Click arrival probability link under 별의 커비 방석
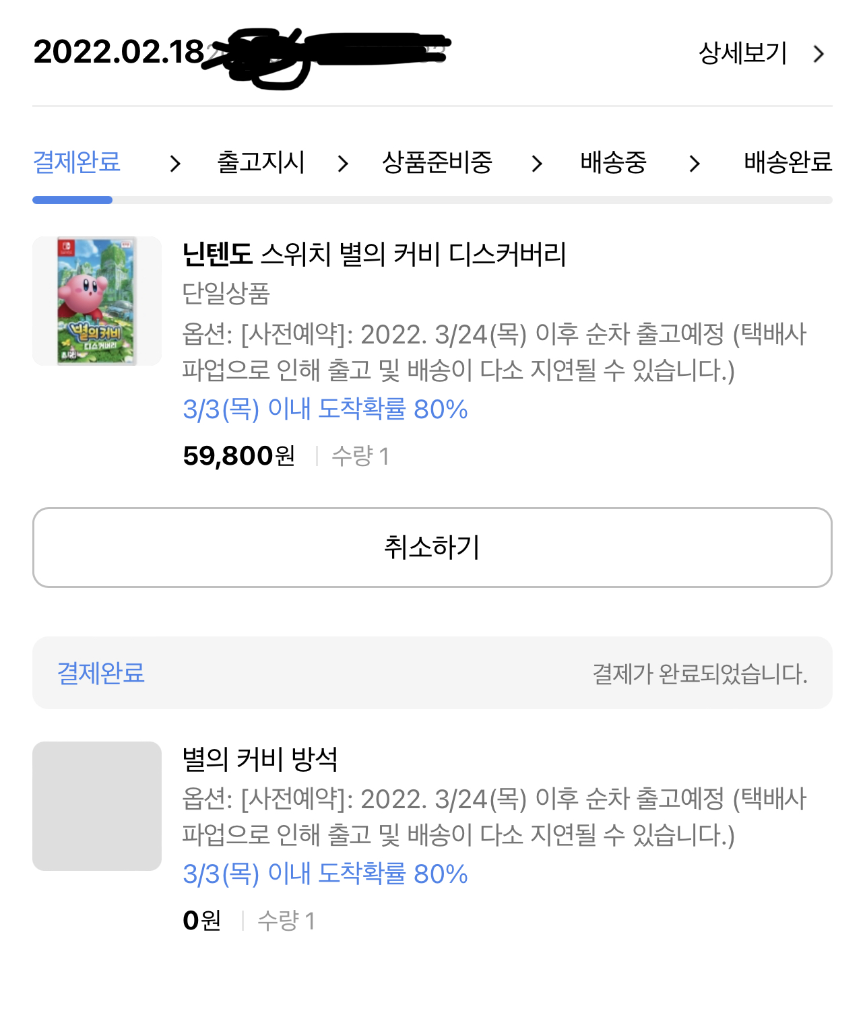The image size is (865, 1019). click(x=325, y=874)
